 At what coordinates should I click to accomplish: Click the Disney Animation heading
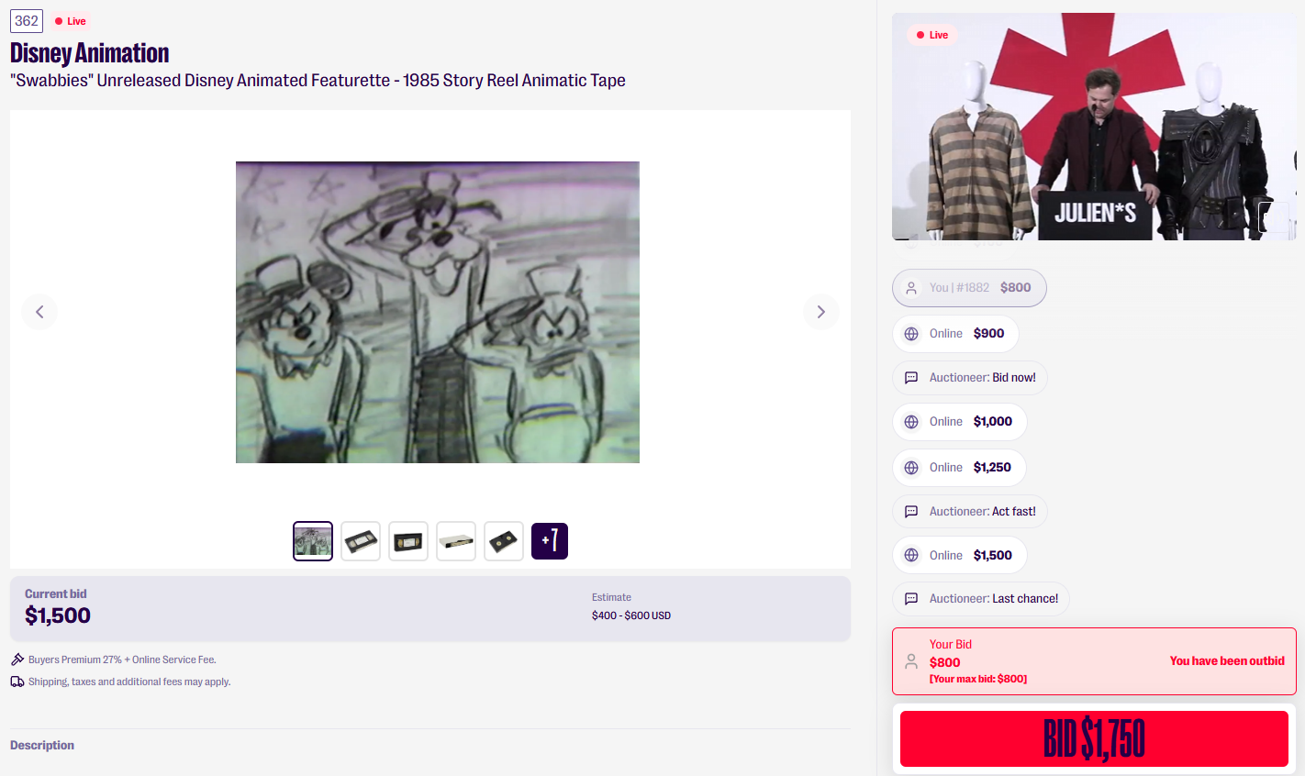click(x=90, y=53)
